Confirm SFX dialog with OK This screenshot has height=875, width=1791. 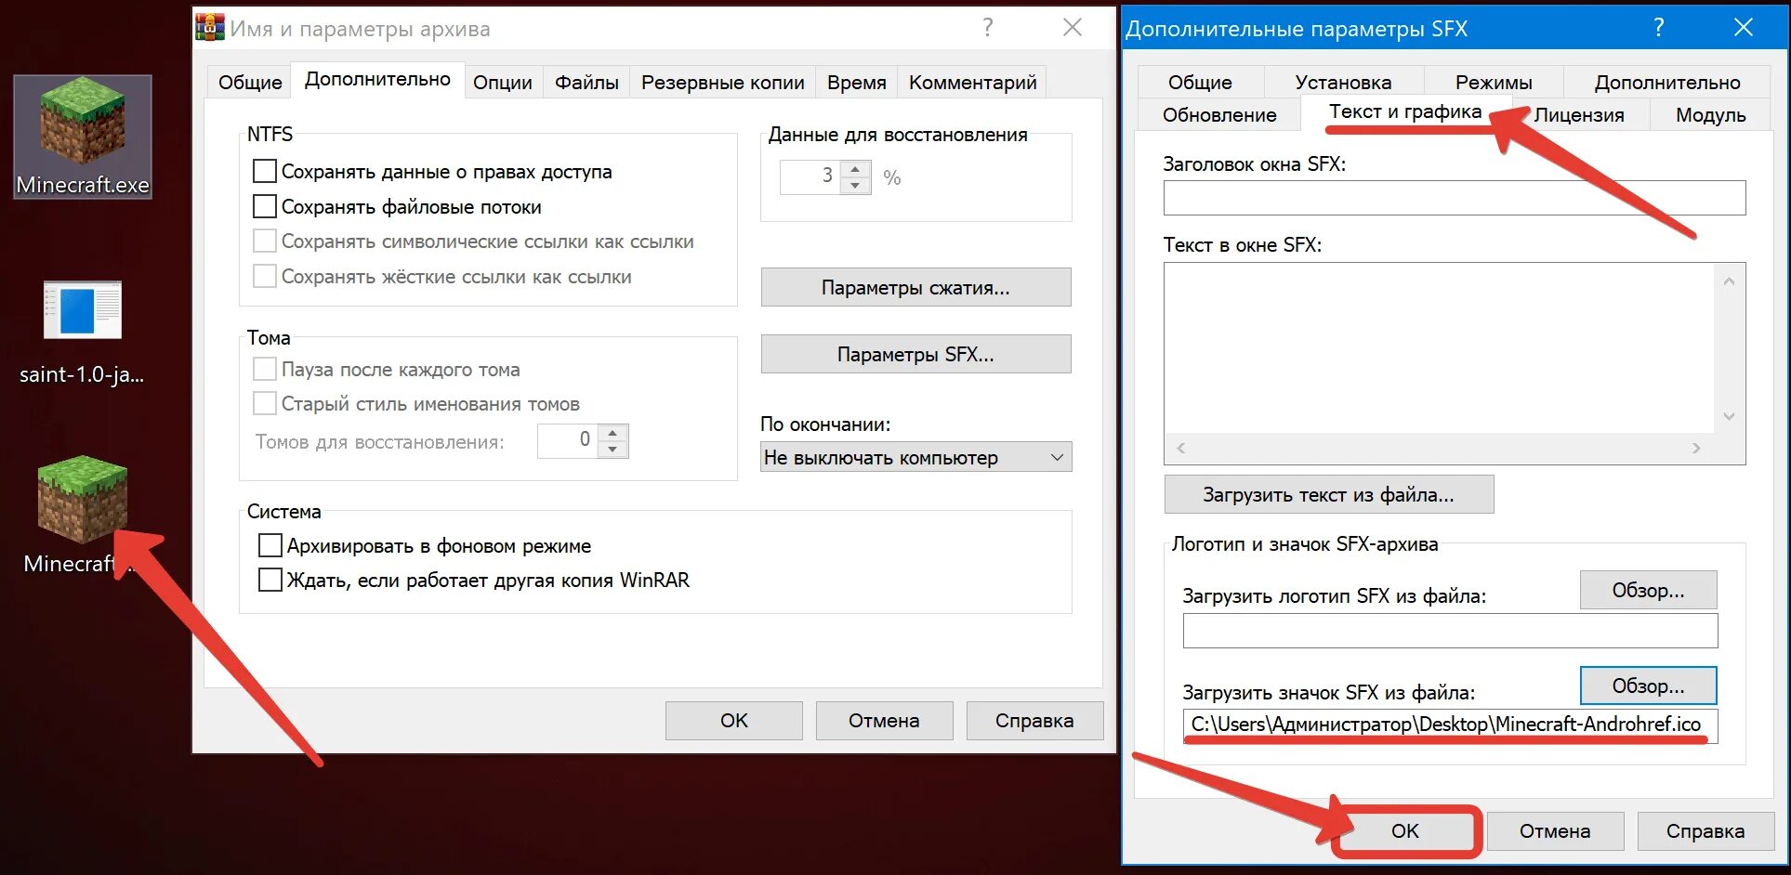point(1405,830)
